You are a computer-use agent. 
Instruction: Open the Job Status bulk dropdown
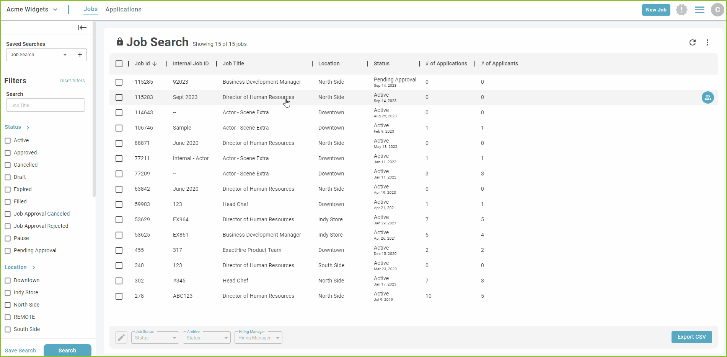(155, 338)
